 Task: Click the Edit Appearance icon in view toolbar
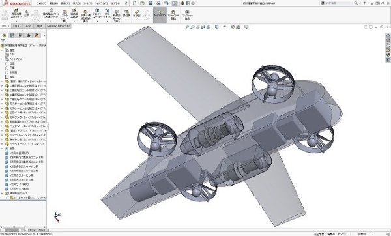coord(233,27)
